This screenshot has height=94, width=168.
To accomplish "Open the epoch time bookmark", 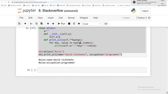I will (97, 5).
